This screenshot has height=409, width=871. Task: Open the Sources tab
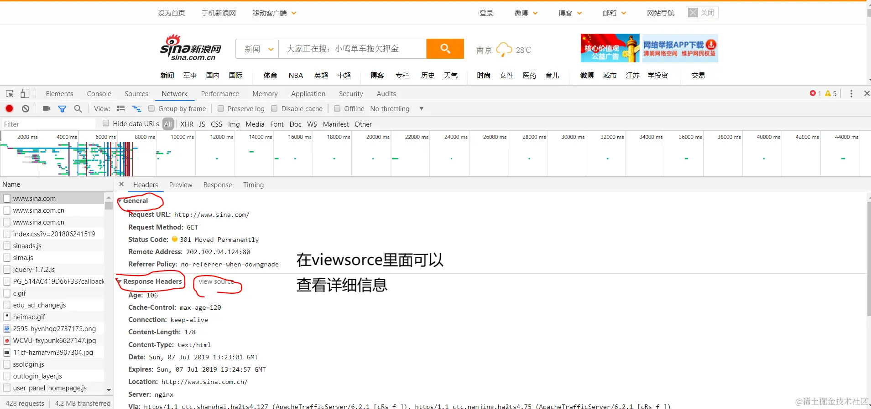coord(136,93)
